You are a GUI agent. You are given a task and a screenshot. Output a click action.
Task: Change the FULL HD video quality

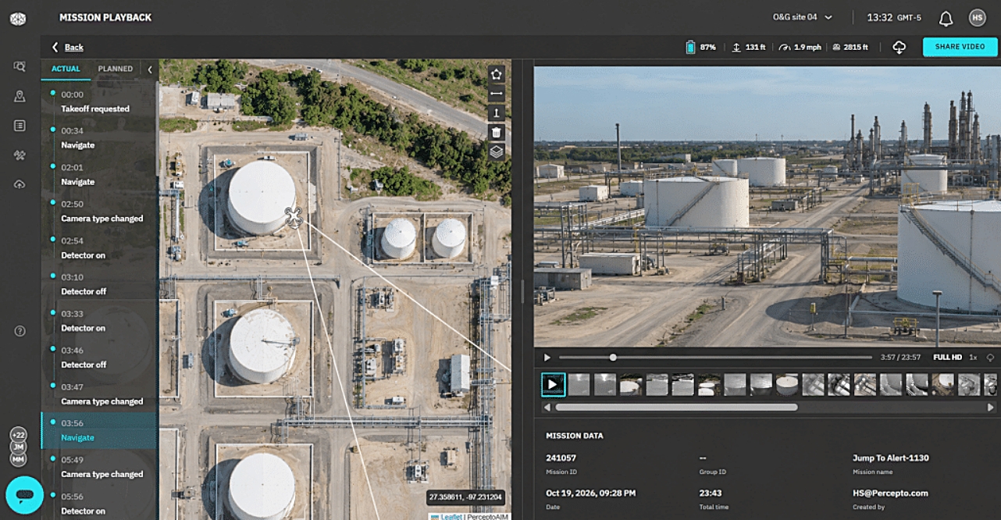coord(947,358)
